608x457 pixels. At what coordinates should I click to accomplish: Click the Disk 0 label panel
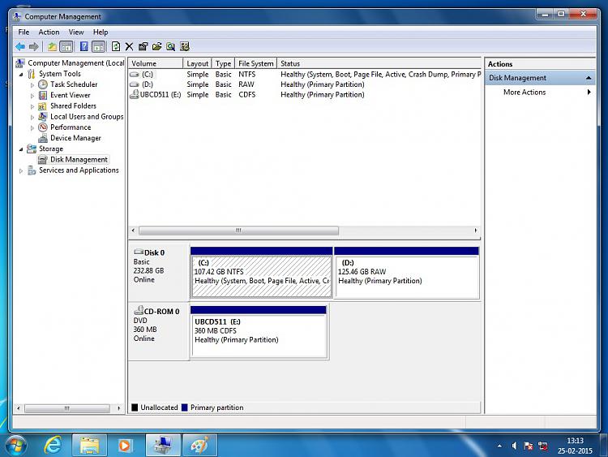coord(159,272)
